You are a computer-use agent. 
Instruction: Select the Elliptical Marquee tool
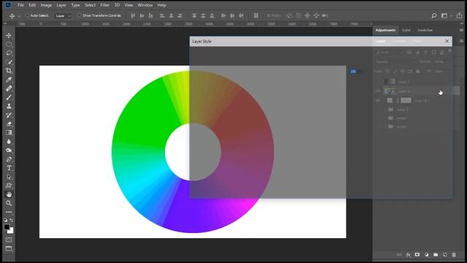[x=9, y=45]
